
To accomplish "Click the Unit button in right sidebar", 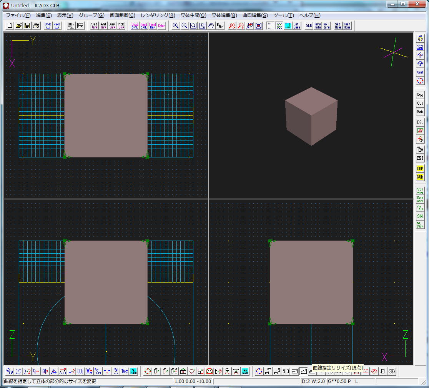I will [420, 72].
